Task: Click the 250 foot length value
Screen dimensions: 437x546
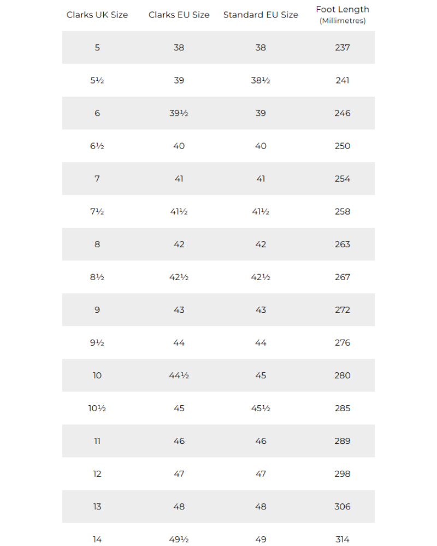Action: [x=342, y=146]
